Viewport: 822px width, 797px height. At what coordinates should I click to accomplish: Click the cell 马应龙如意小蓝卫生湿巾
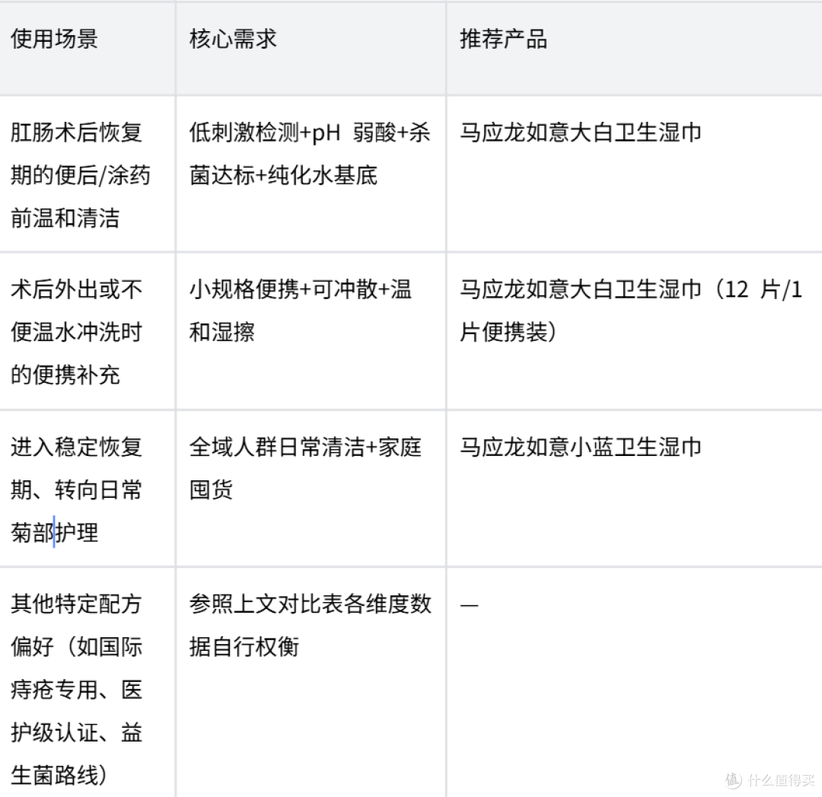pyautogui.click(x=634, y=489)
